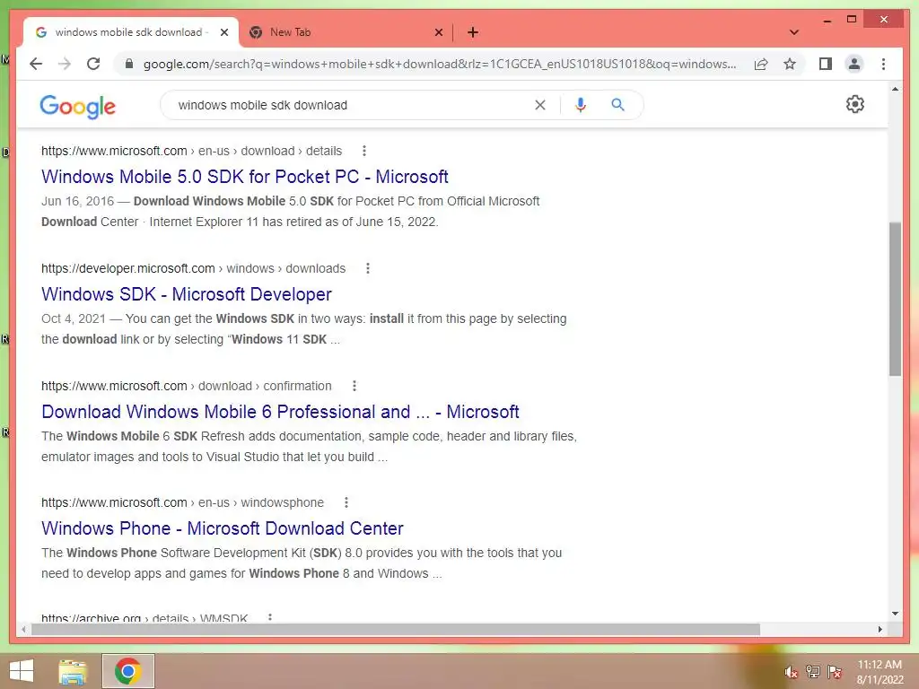Click the https://developer.microsoft.com windows downloads URL

click(193, 268)
